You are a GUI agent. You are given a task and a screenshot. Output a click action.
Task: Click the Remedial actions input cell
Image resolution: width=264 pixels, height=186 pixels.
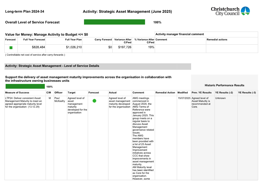tap(232, 48)
